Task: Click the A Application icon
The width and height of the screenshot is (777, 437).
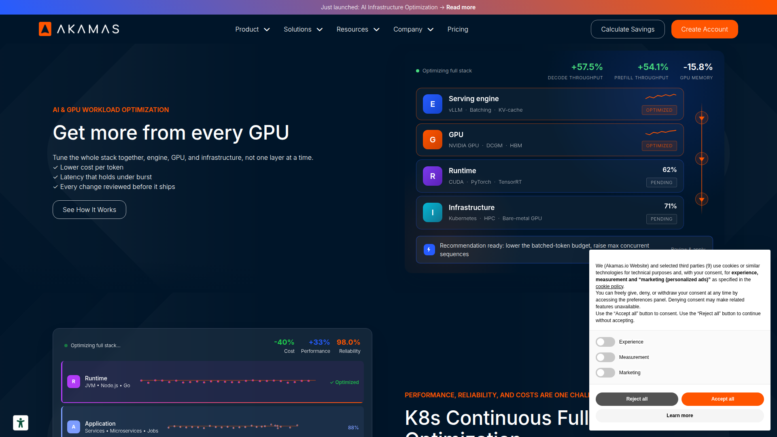Action: [74, 427]
